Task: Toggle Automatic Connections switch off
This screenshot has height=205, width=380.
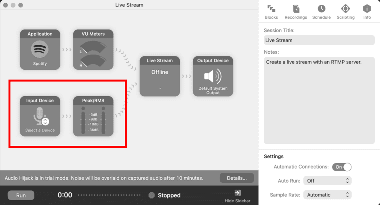Action: (342, 167)
